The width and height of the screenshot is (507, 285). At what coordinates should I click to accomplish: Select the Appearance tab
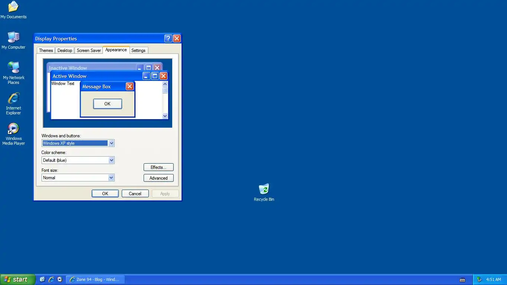tap(116, 50)
